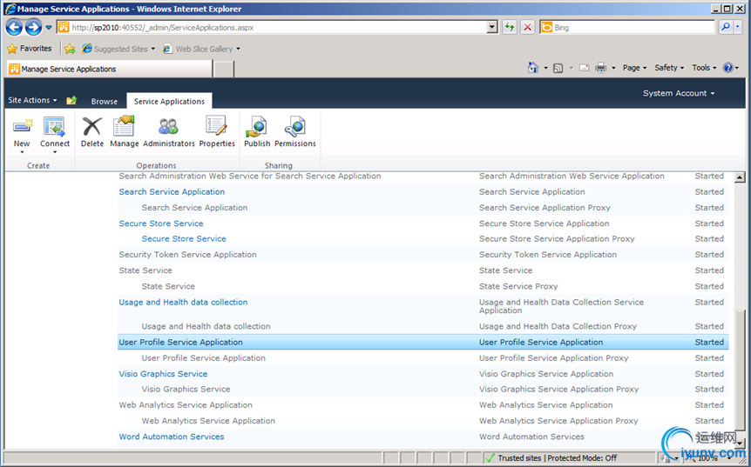Click the New service application ribbon icon

click(x=22, y=127)
